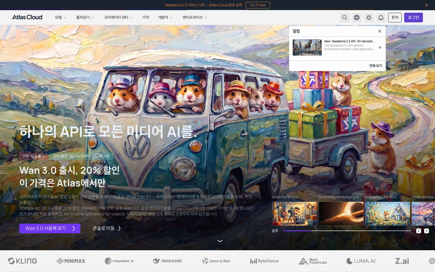Expand the 크리에이터 센터 menu
This screenshot has height=272, width=435.
118,17
